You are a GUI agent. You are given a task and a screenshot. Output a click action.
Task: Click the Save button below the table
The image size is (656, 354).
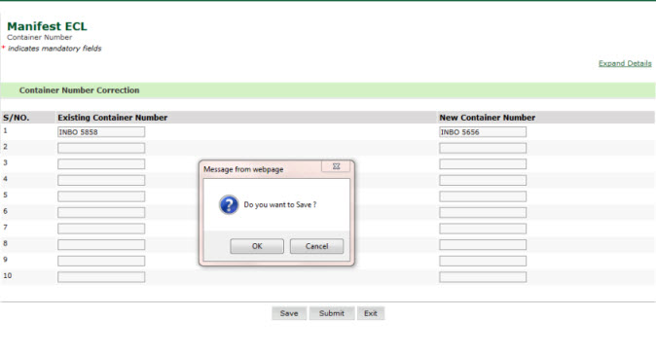pyautogui.click(x=289, y=313)
